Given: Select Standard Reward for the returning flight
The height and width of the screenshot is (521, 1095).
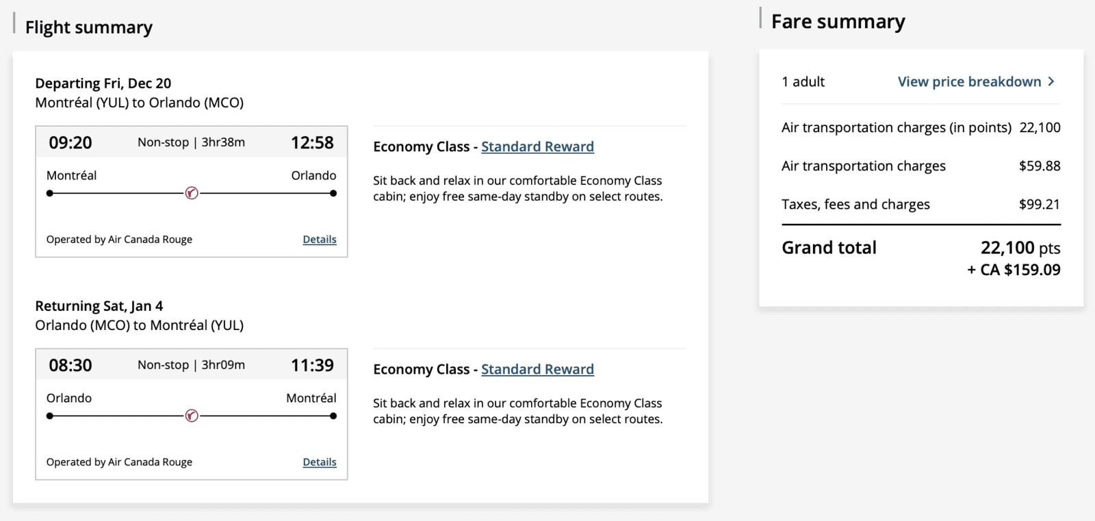Looking at the screenshot, I should coord(537,368).
